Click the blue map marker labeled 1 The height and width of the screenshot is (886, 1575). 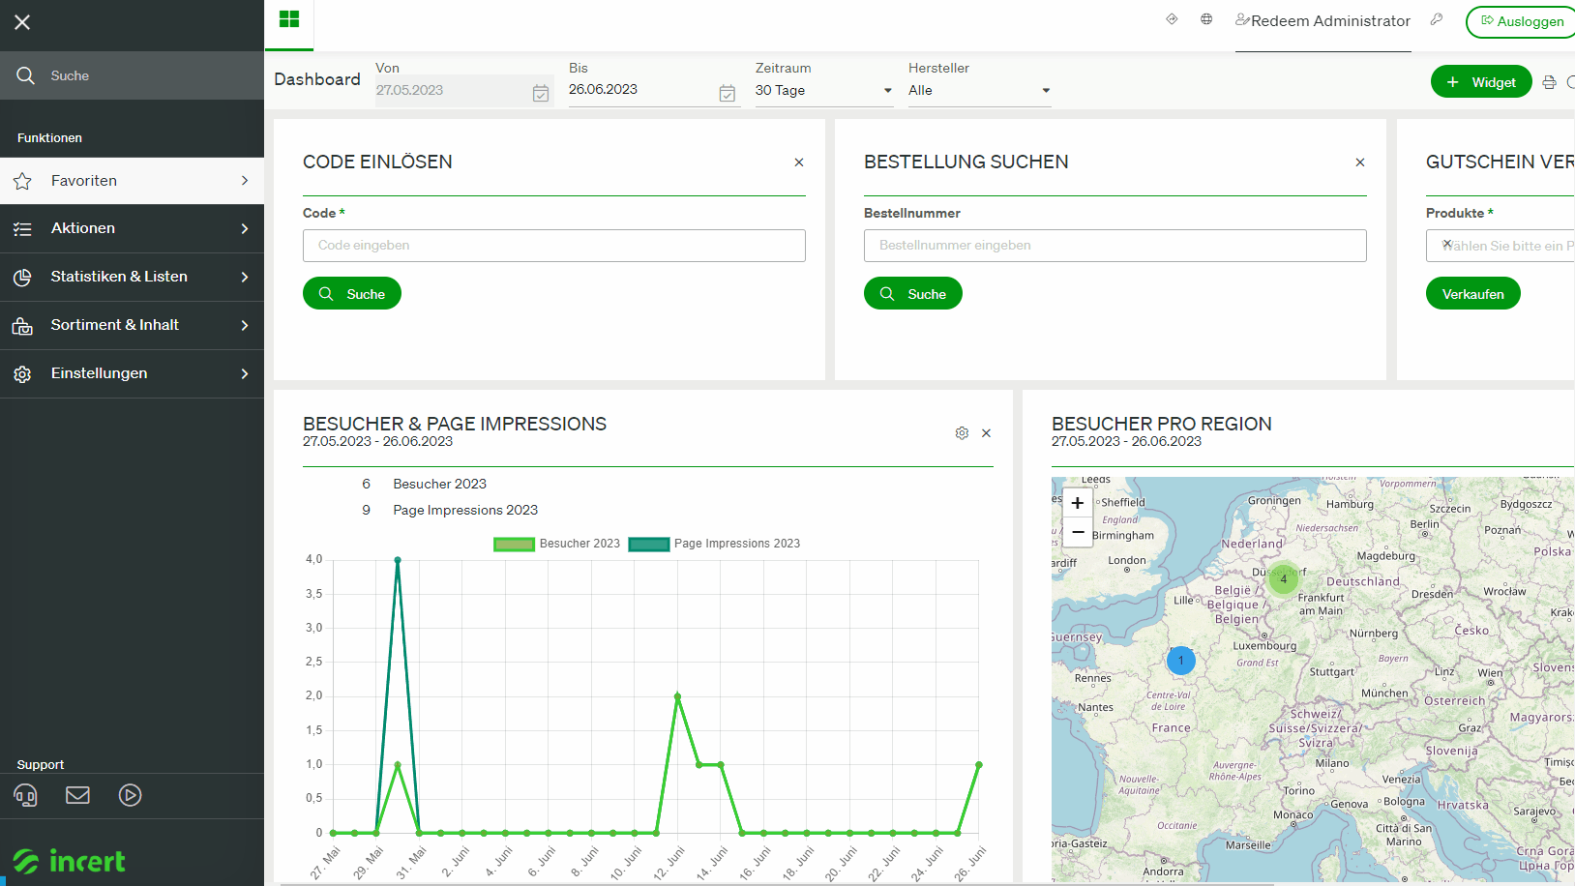(1181, 661)
